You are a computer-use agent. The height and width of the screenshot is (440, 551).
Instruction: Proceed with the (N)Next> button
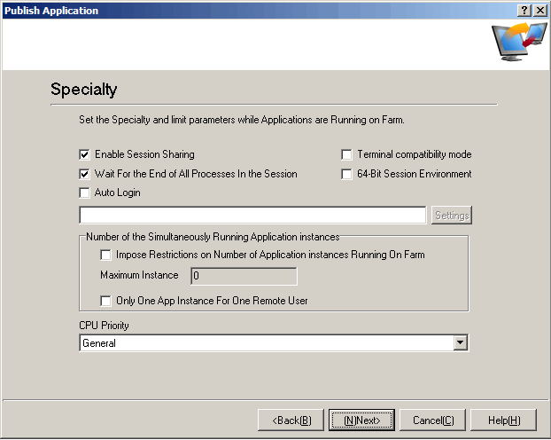361,420
